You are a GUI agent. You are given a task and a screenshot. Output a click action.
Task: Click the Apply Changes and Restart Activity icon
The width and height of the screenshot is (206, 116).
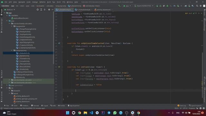(157, 6)
